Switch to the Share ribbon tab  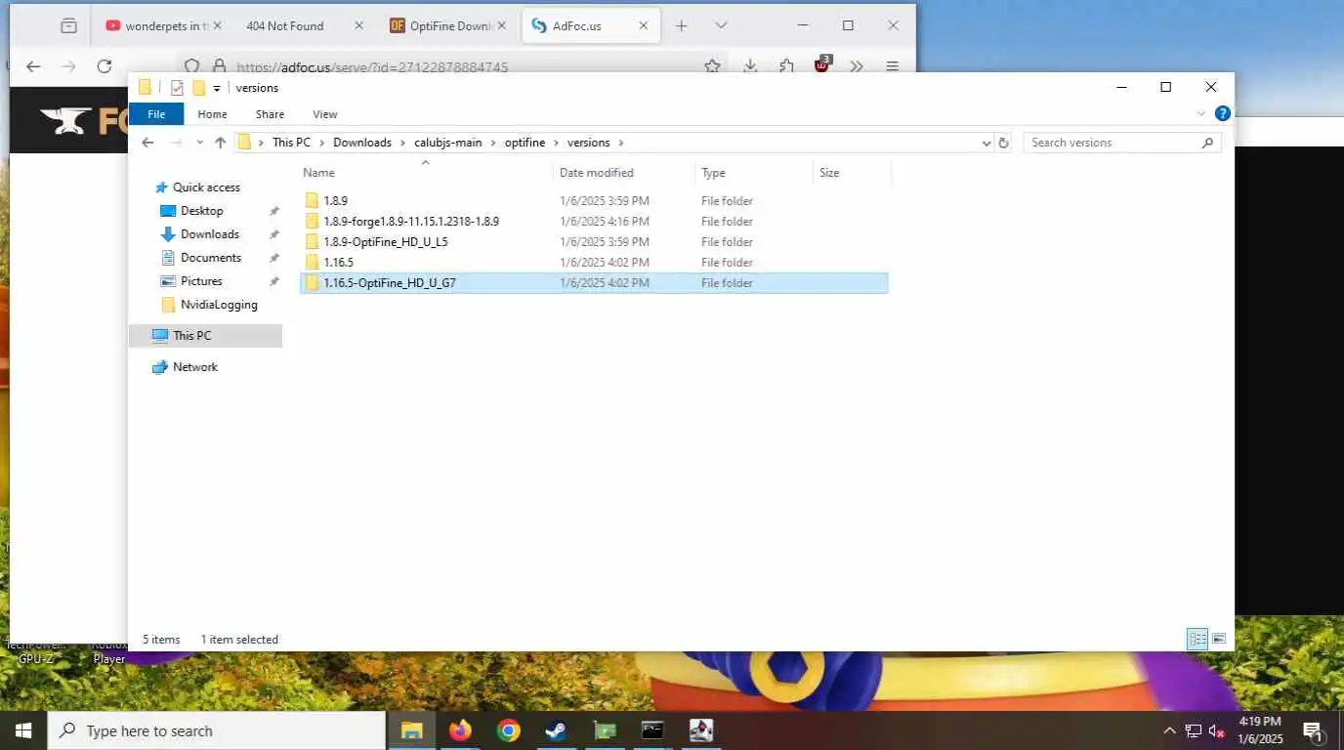tap(270, 114)
